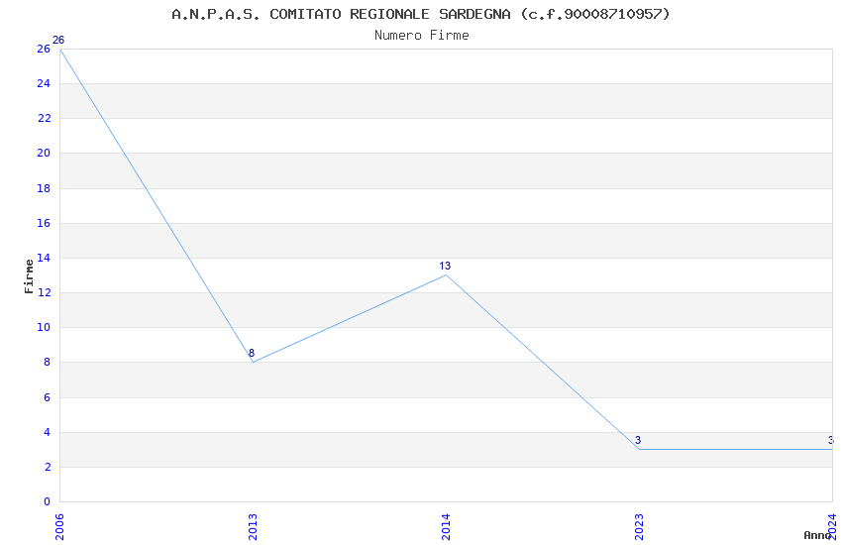Click y-axis tick value 12
The height and width of the screenshot is (545, 842).
pyautogui.click(x=44, y=292)
